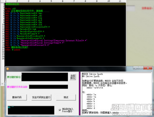This screenshot has height=117, width=154.
Task: Close the folder-creation dialog with the red X
Action: point(148,68)
